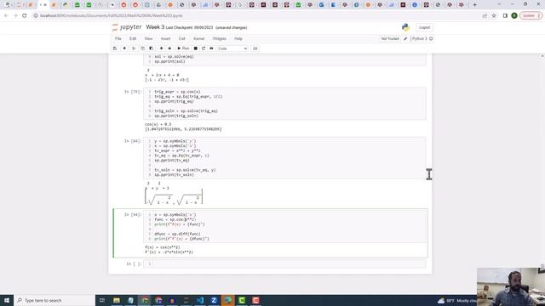Open Zoom from the taskbar
545x306 pixels.
pyautogui.click(x=214, y=300)
